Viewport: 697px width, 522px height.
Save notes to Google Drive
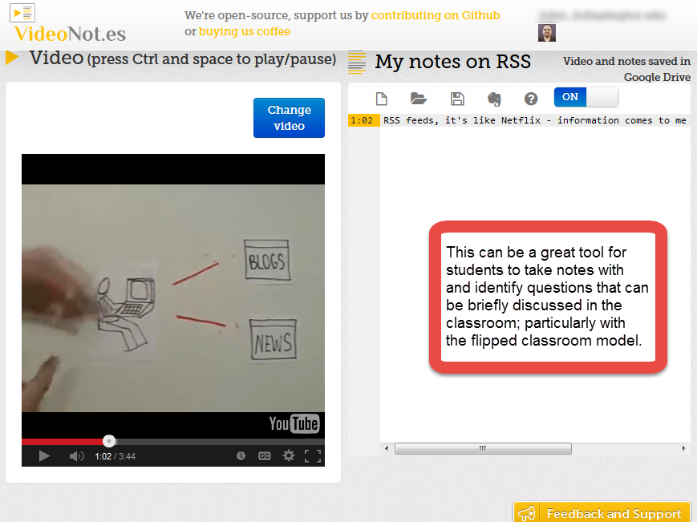(x=457, y=98)
